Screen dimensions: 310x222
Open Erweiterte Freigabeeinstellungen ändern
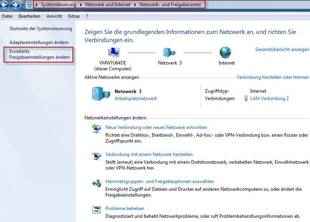click(40, 54)
